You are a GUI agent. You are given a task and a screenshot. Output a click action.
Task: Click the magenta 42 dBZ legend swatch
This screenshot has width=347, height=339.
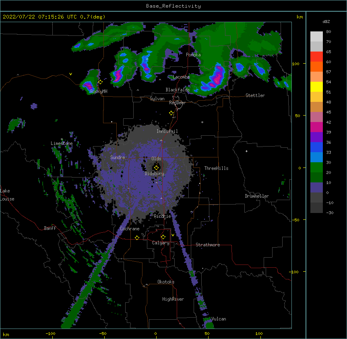316,127
